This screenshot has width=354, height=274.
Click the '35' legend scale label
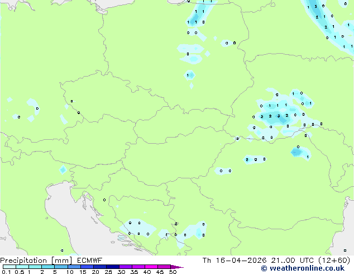tap(134, 272)
